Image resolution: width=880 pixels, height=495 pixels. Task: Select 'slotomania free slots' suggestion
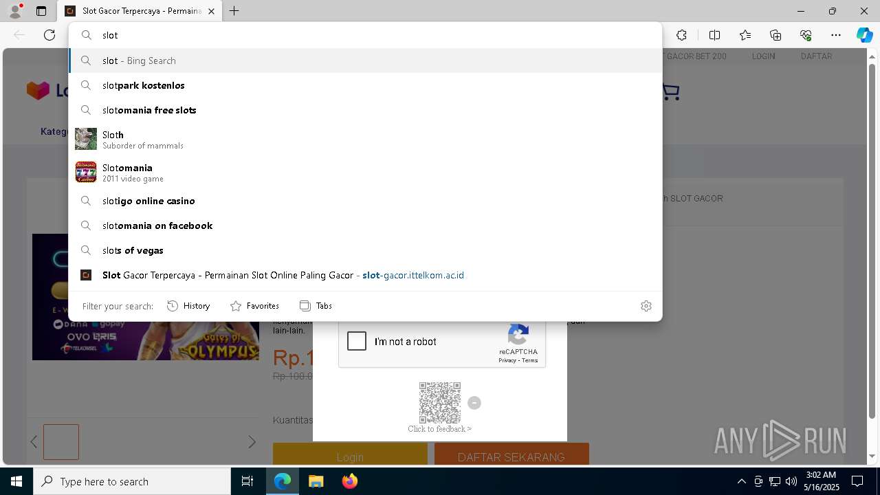click(x=365, y=110)
